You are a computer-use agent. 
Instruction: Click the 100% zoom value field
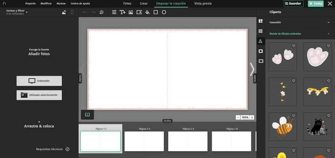[245, 118]
